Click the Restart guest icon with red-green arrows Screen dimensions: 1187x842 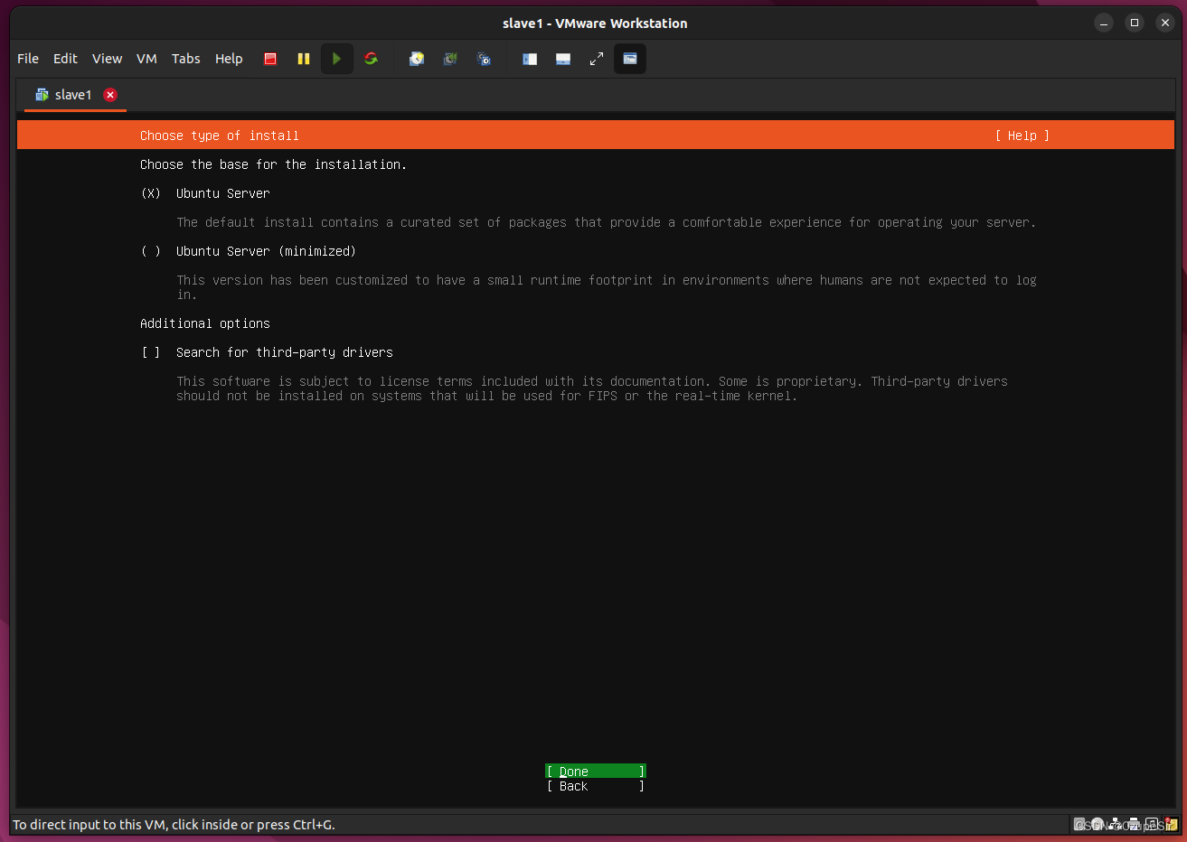[371, 59]
